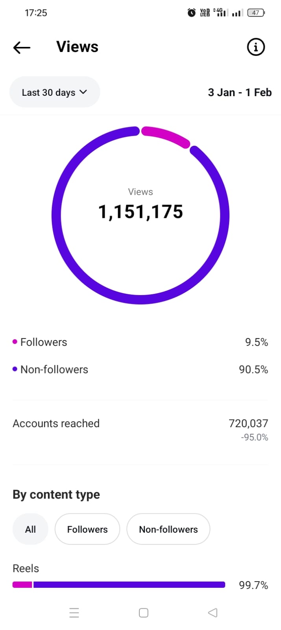
Task: Tap the chevron beside Last 30 days
Action: [83, 92]
